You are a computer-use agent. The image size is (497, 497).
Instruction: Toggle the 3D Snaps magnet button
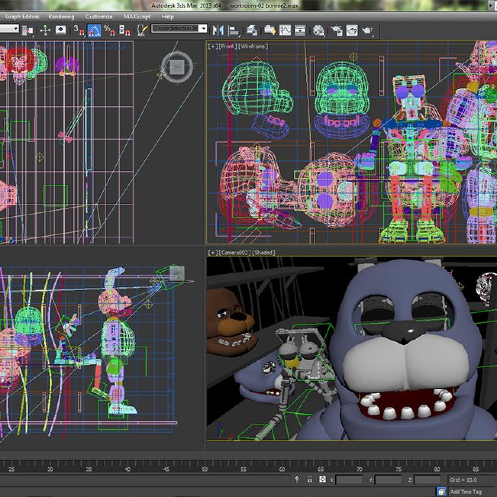(x=80, y=30)
